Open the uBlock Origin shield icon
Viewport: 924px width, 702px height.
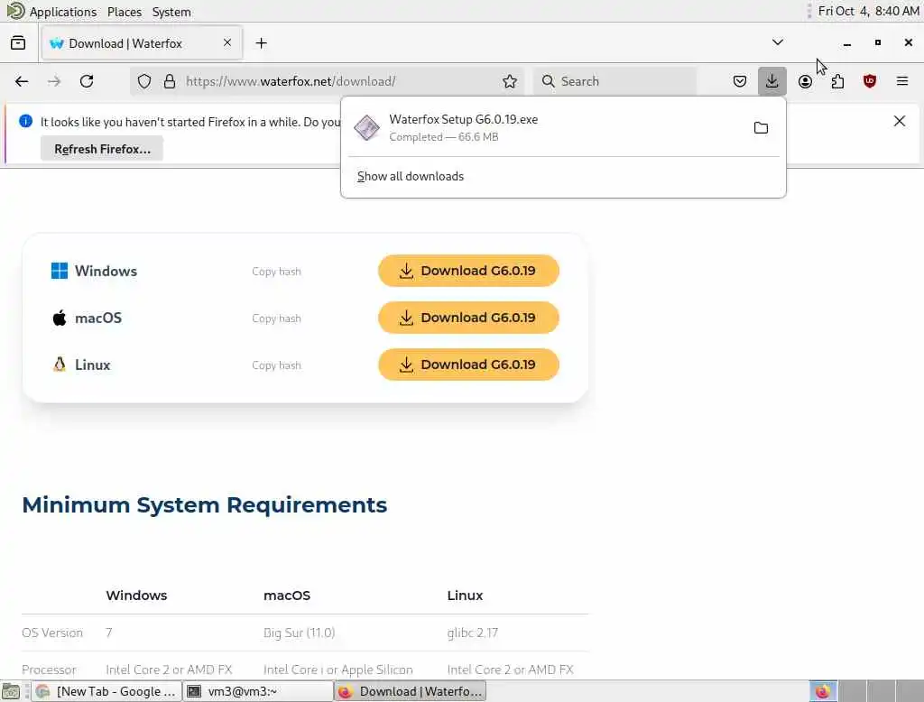(870, 81)
